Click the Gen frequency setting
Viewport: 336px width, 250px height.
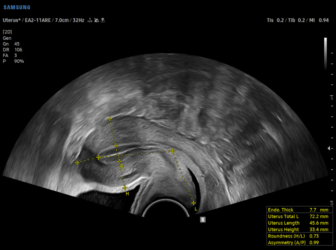(x=7, y=38)
